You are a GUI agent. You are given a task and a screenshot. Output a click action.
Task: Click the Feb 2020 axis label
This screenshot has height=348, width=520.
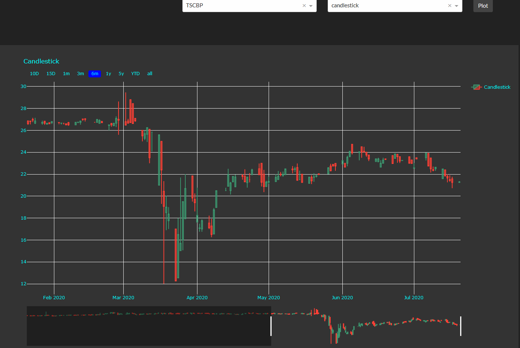point(54,298)
